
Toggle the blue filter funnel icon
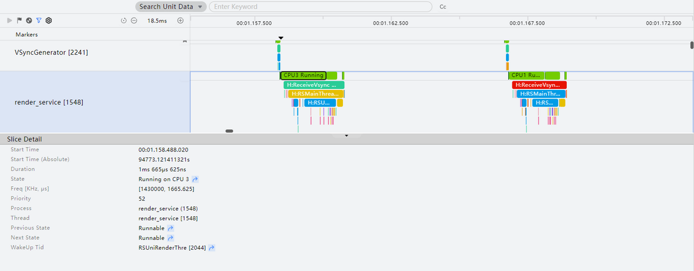[x=39, y=20]
